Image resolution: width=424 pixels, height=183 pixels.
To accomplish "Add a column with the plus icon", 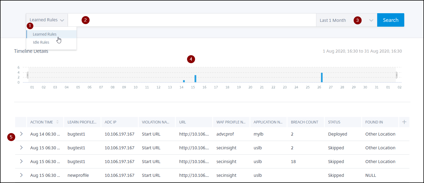I will point(404,122).
